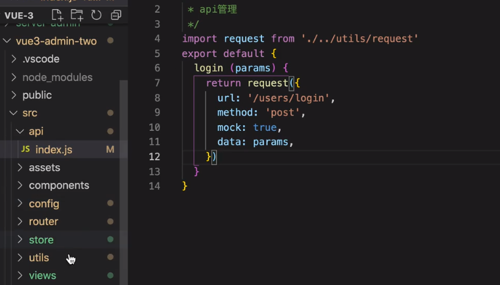Click the New File icon in explorer header
Image resolution: width=500 pixels, height=285 pixels.
(57, 15)
